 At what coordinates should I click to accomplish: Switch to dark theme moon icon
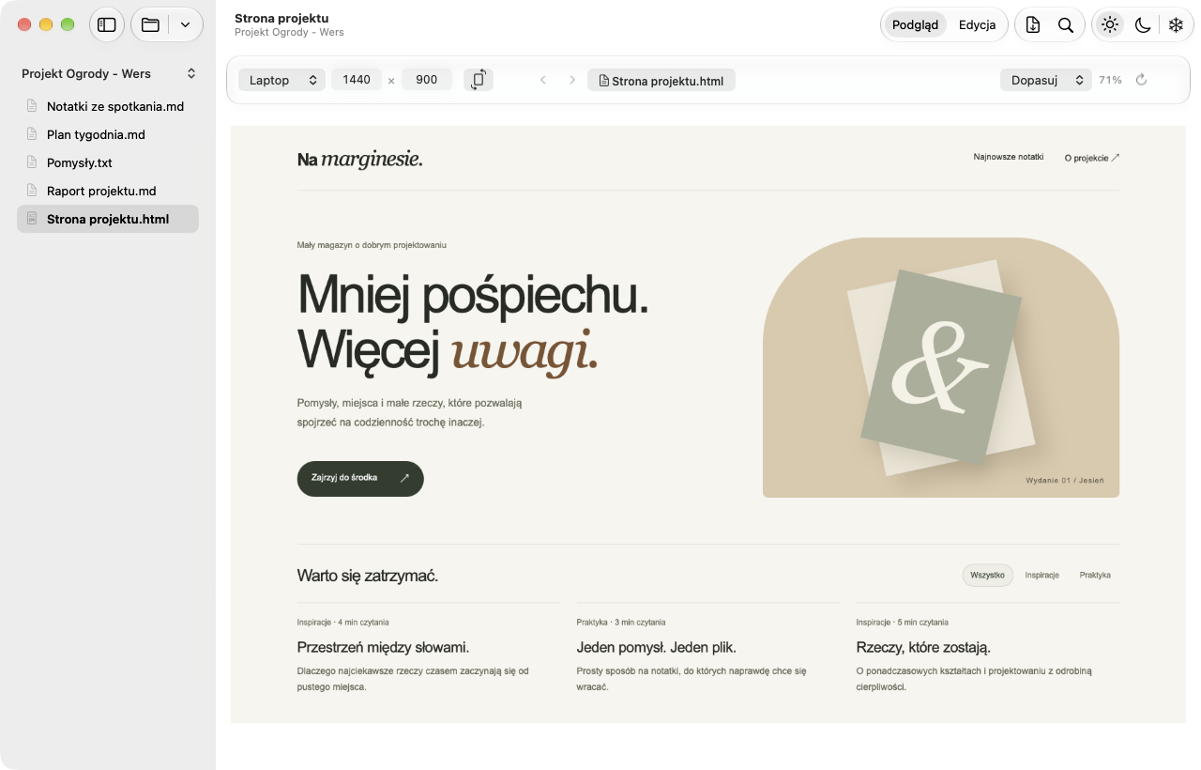(1143, 25)
